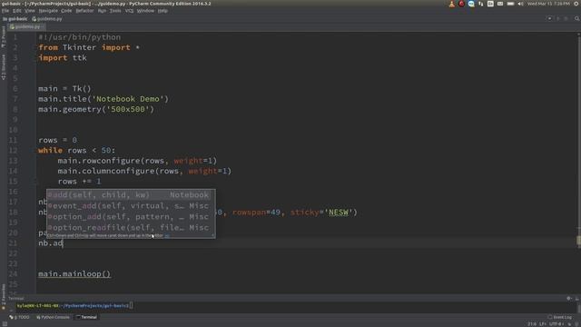Click the cursor position indicator in status bar

[x=532, y=324]
